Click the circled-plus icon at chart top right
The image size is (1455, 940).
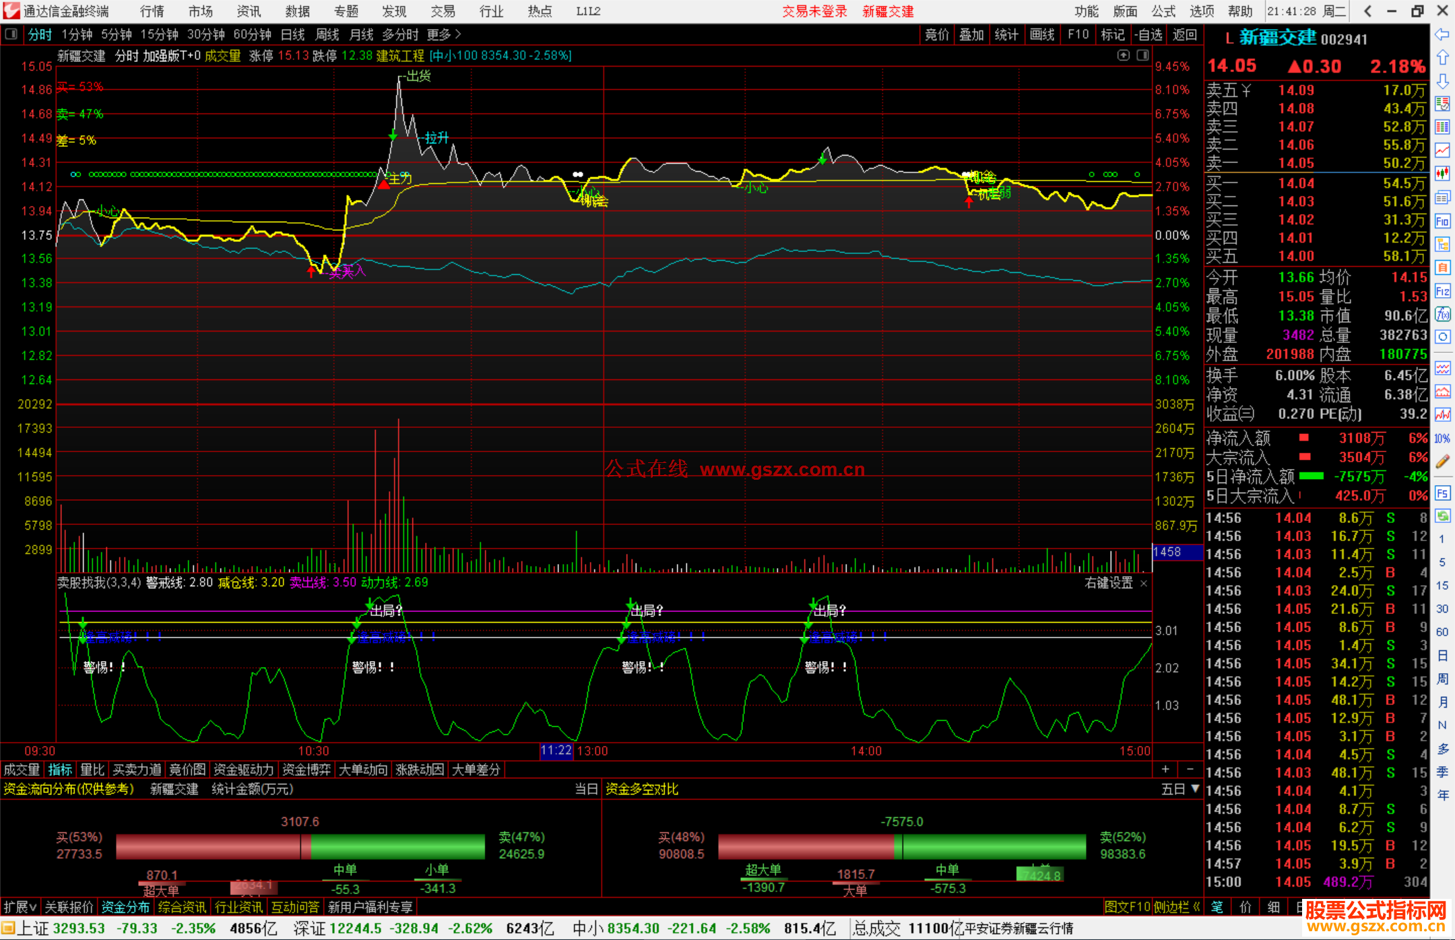(x=1124, y=55)
